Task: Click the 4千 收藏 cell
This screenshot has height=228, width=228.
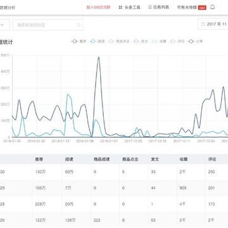Action: coord(182,204)
